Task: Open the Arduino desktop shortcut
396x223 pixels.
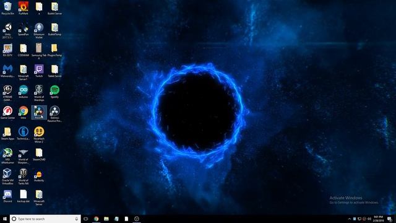Action: [24, 92]
